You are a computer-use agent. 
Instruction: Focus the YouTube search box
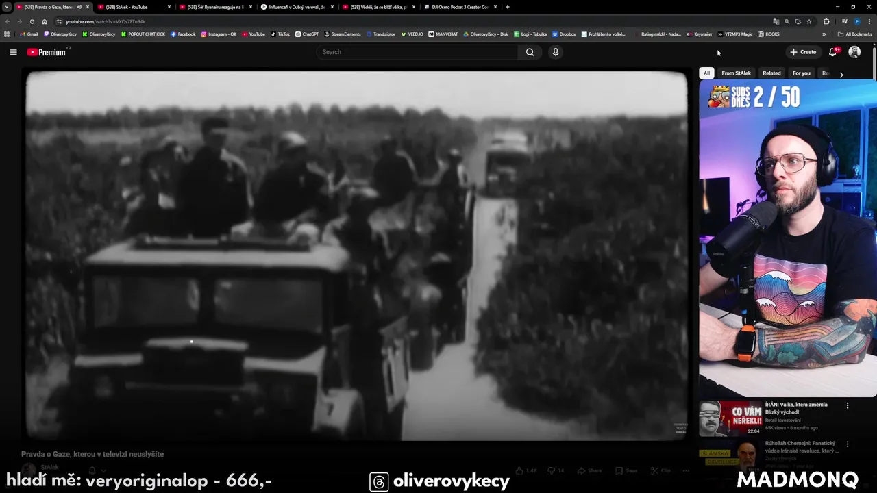(417, 52)
